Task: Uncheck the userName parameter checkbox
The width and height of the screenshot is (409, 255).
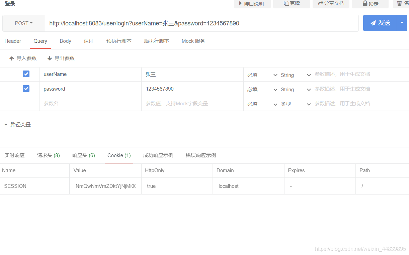Action: [x=26, y=74]
